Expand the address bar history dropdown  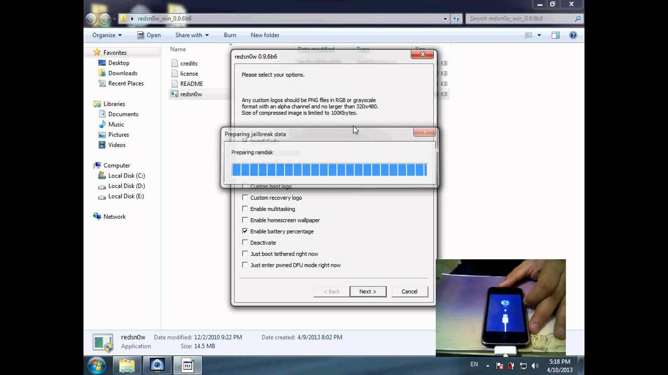[x=445, y=19]
